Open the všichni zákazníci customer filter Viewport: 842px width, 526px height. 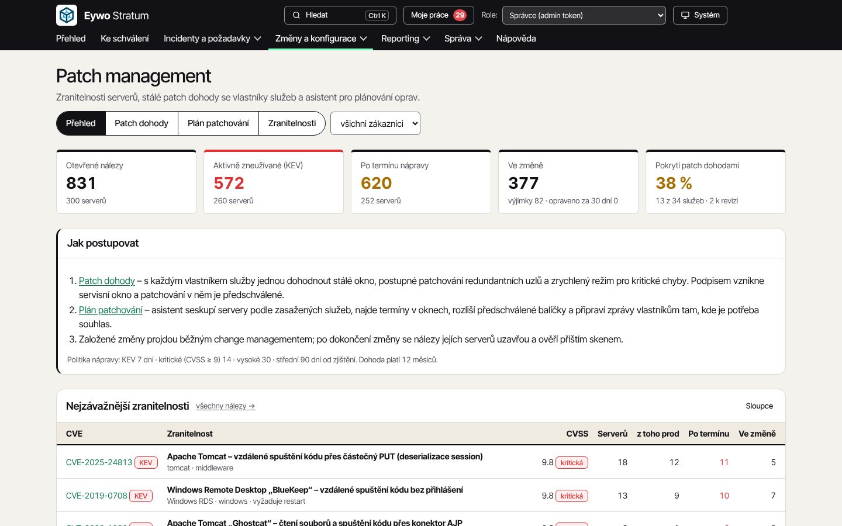[375, 123]
